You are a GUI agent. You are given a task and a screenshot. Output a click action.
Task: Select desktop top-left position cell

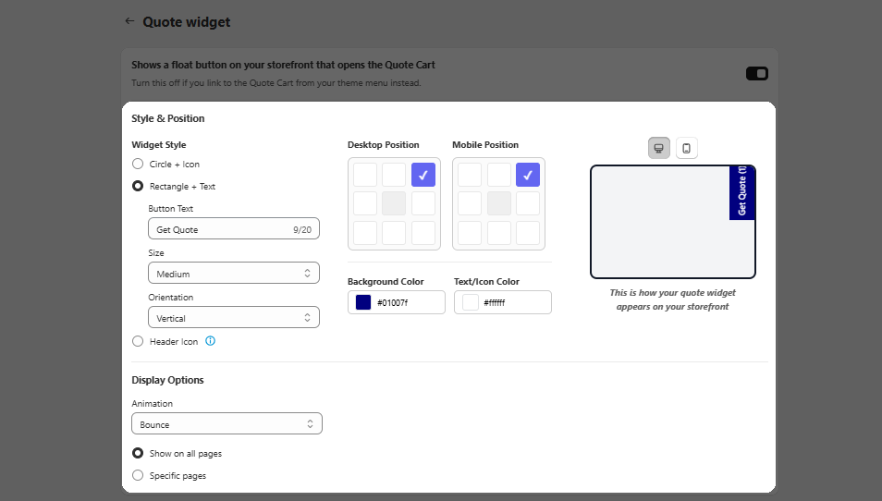point(365,175)
